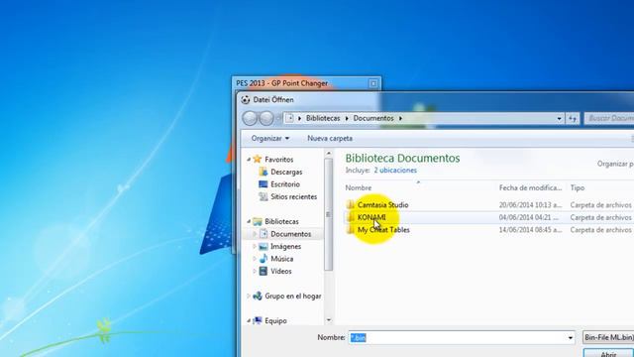This screenshot has height=357, width=634.
Task: Click Documentos in the address path
Action: click(x=373, y=118)
